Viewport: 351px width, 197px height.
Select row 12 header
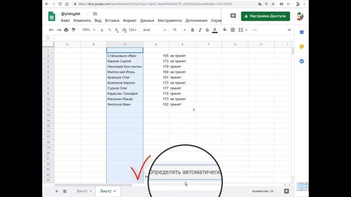pos(48,110)
